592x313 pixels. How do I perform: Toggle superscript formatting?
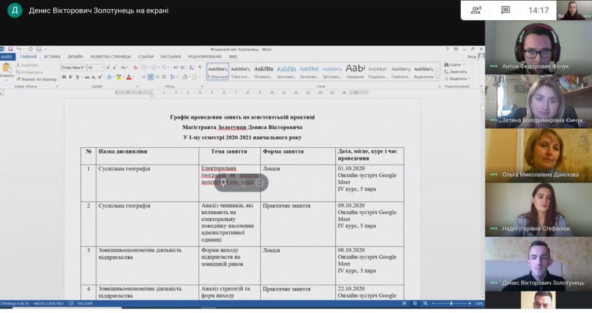(100, 77)
